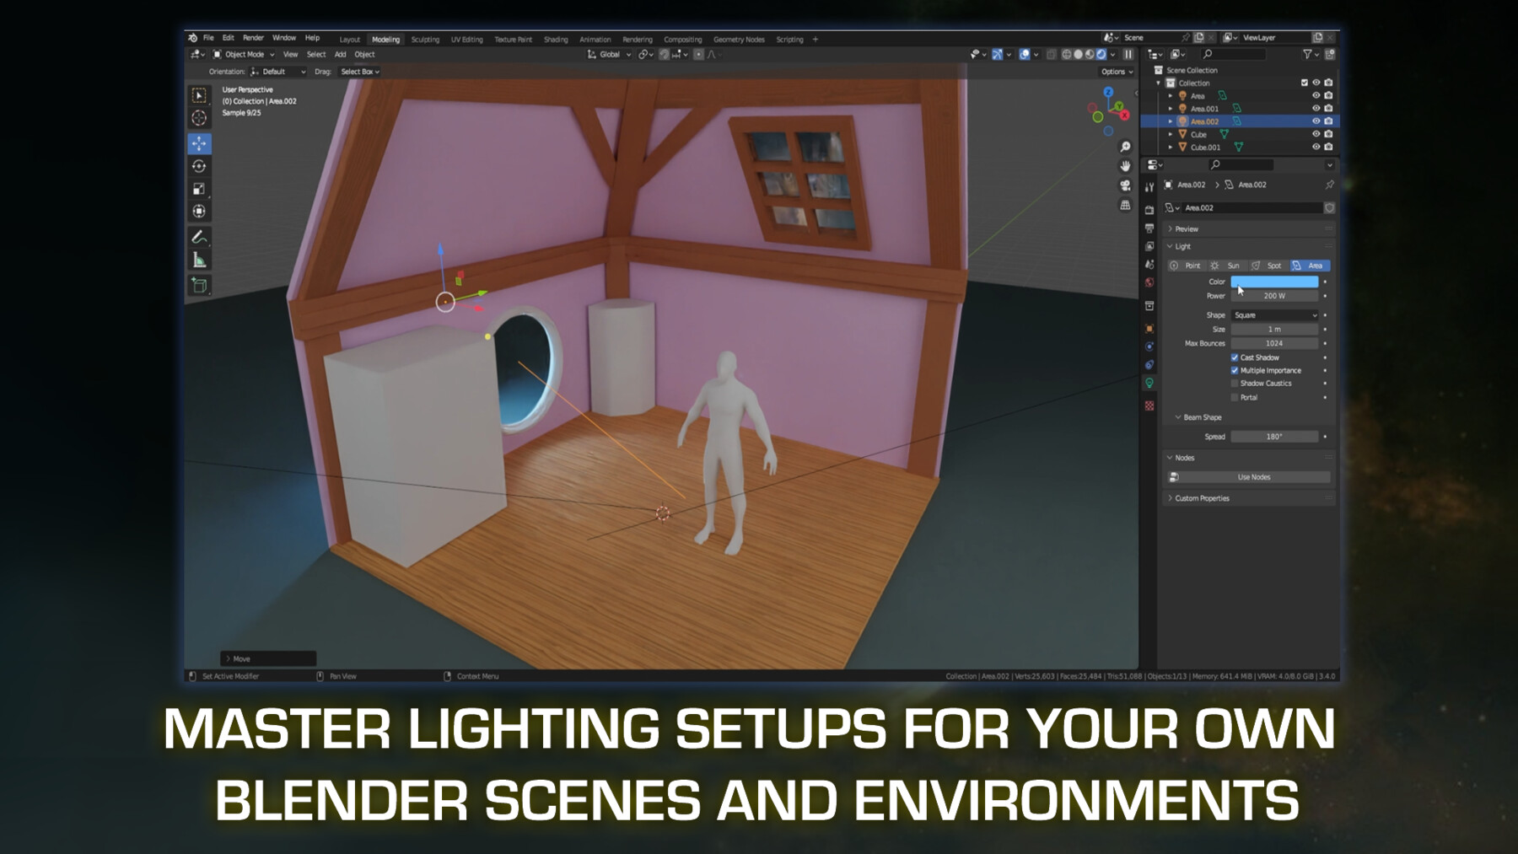Disable Cast Shadow for Area.002

[1235, 357]
